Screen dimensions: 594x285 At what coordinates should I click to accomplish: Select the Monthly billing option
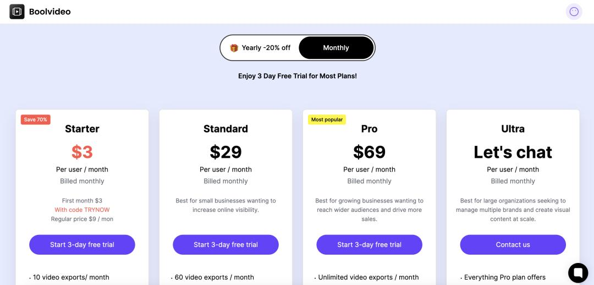coord(336,48)
